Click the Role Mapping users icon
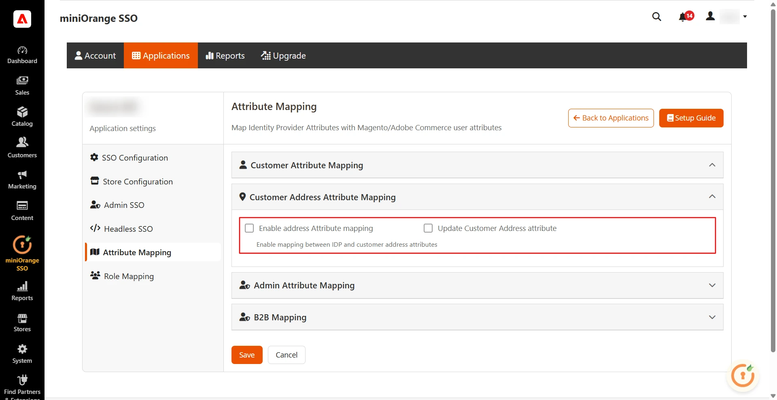 (x=95, y=275)
